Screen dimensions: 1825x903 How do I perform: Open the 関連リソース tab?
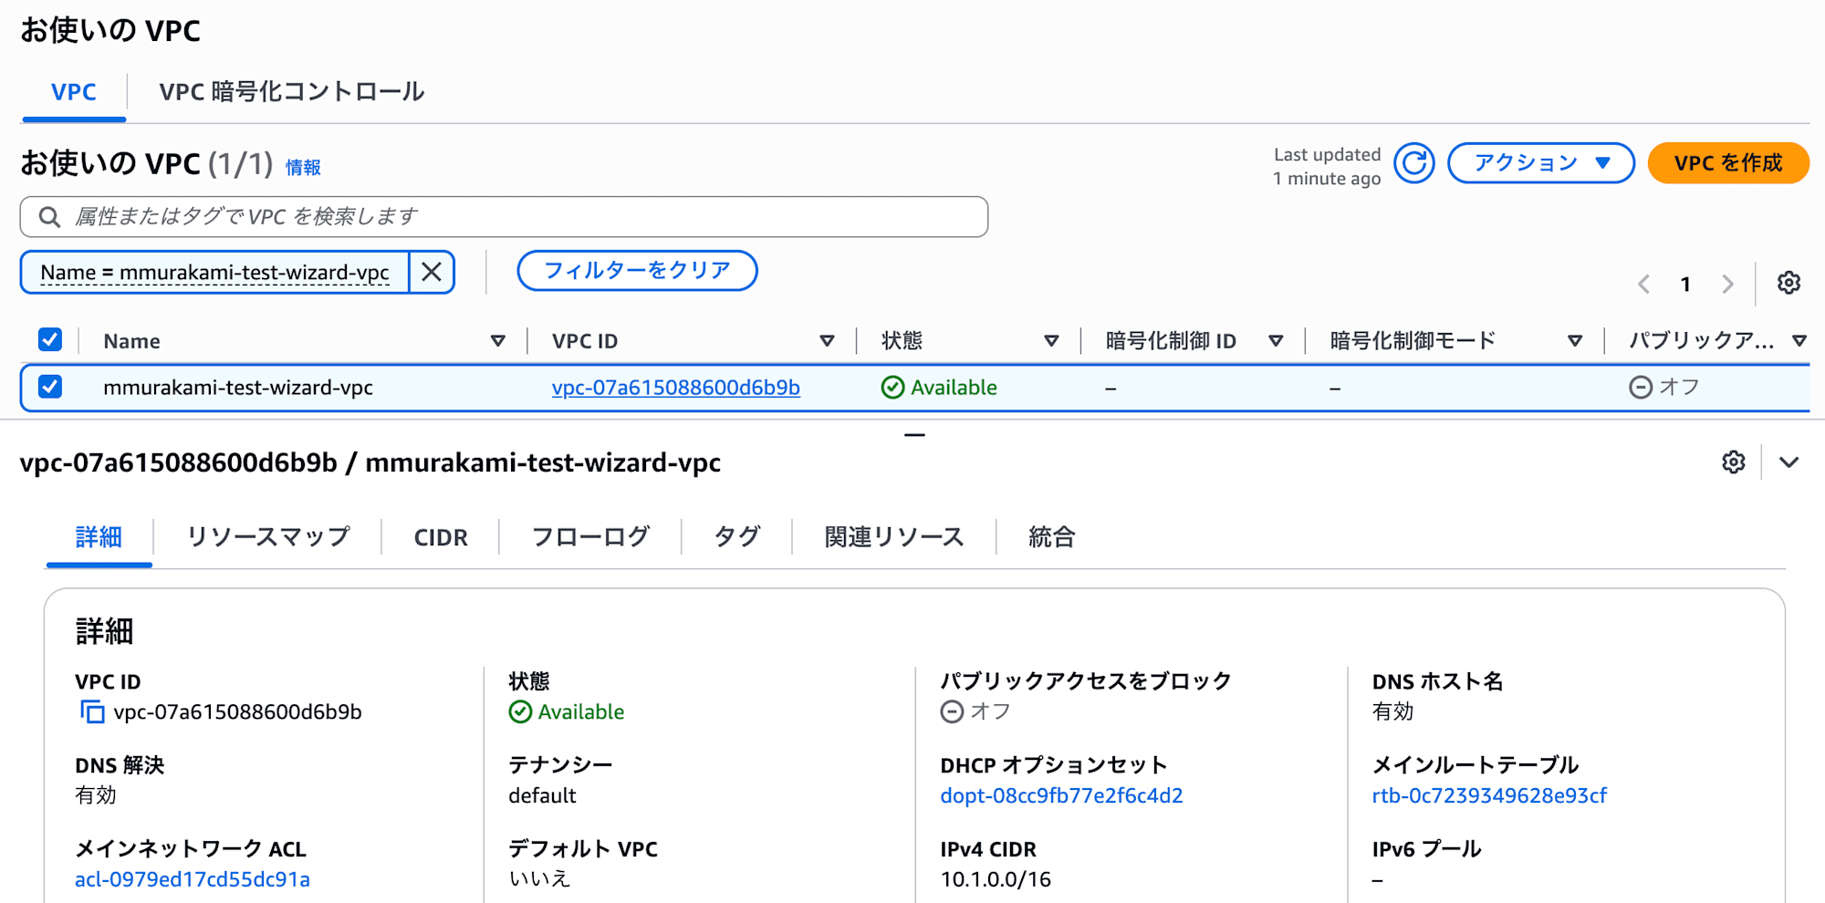894,537
